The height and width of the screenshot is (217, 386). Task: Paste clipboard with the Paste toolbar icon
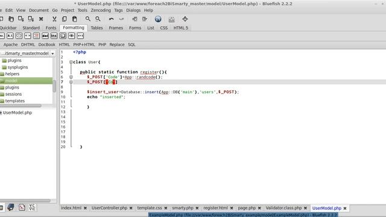pyautogui.click(x=75, y=19)
